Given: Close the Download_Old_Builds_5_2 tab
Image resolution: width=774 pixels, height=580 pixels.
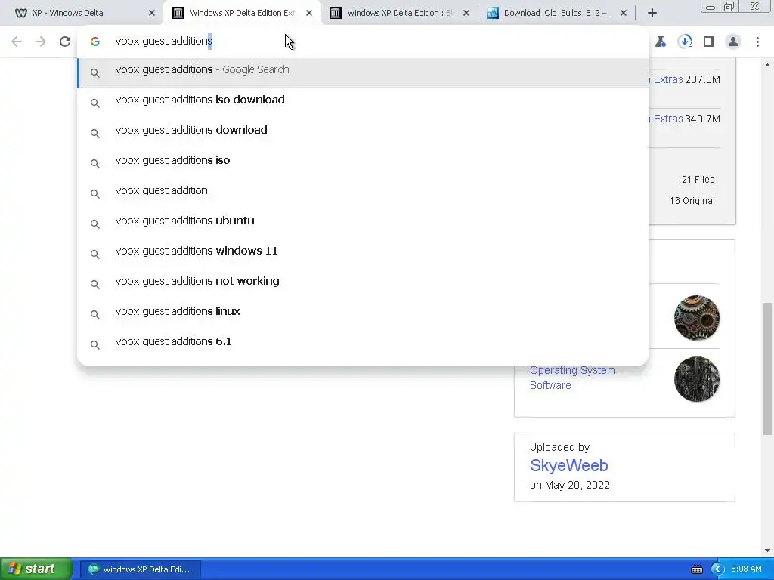Looking at the screenshot, I should pos(624,13).
